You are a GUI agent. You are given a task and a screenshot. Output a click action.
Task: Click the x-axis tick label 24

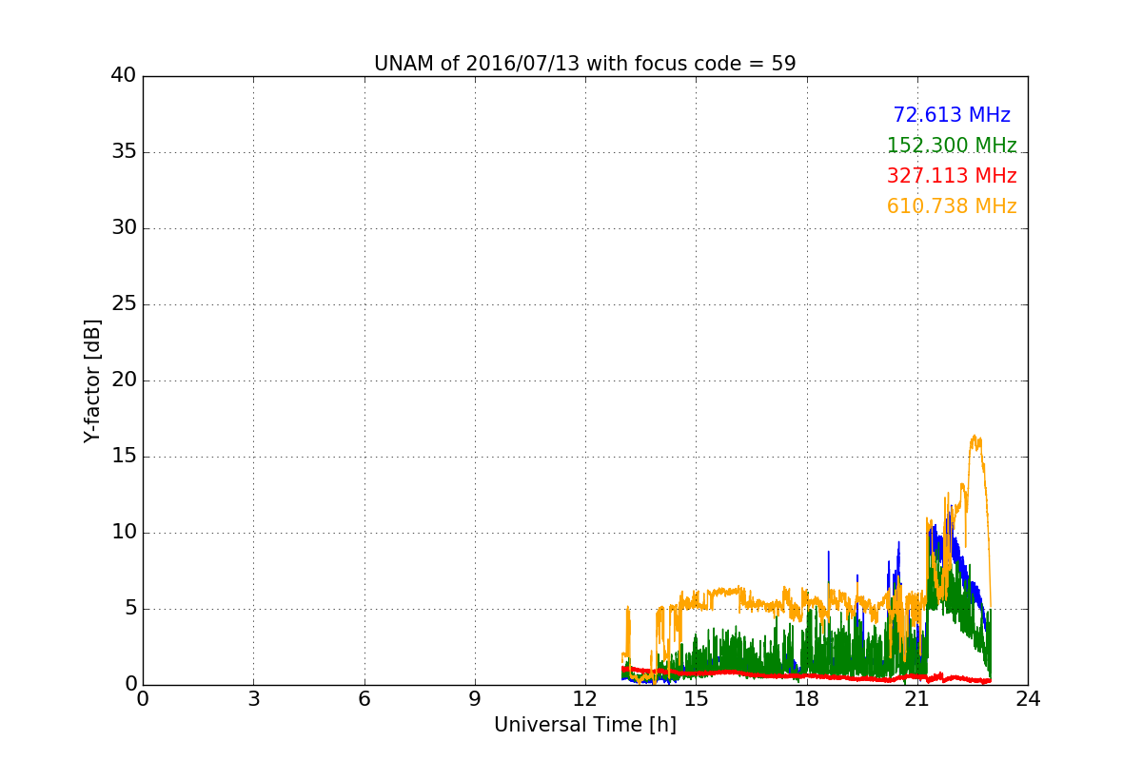pos(1028,699)
